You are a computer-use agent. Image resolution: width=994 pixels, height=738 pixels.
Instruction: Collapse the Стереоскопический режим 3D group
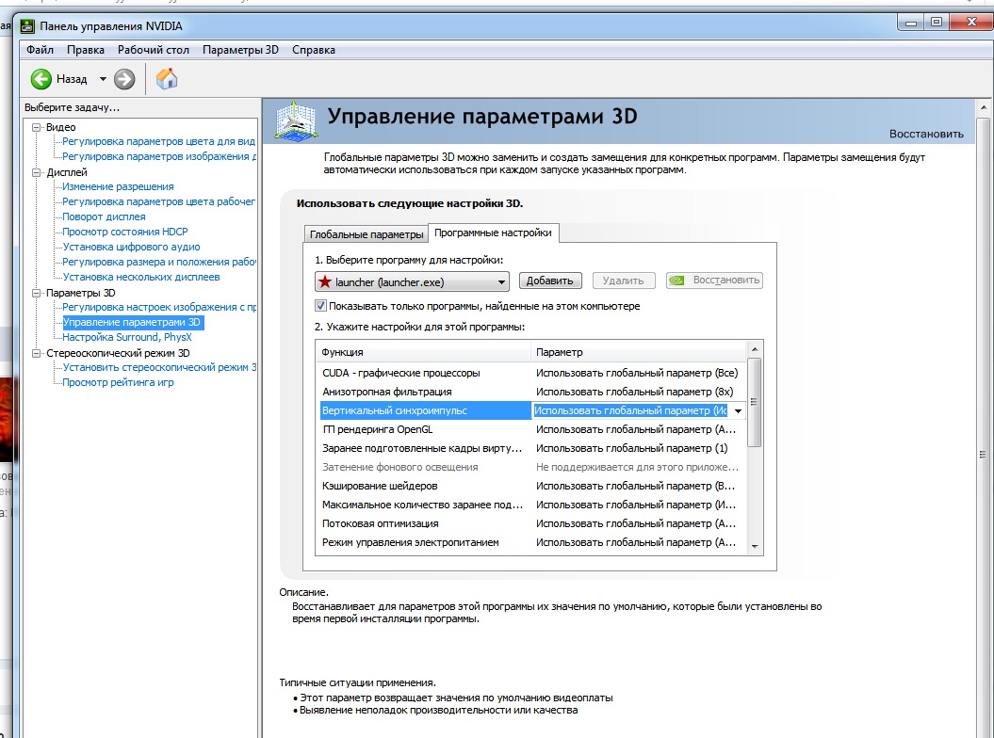click(x=37, y=353)
